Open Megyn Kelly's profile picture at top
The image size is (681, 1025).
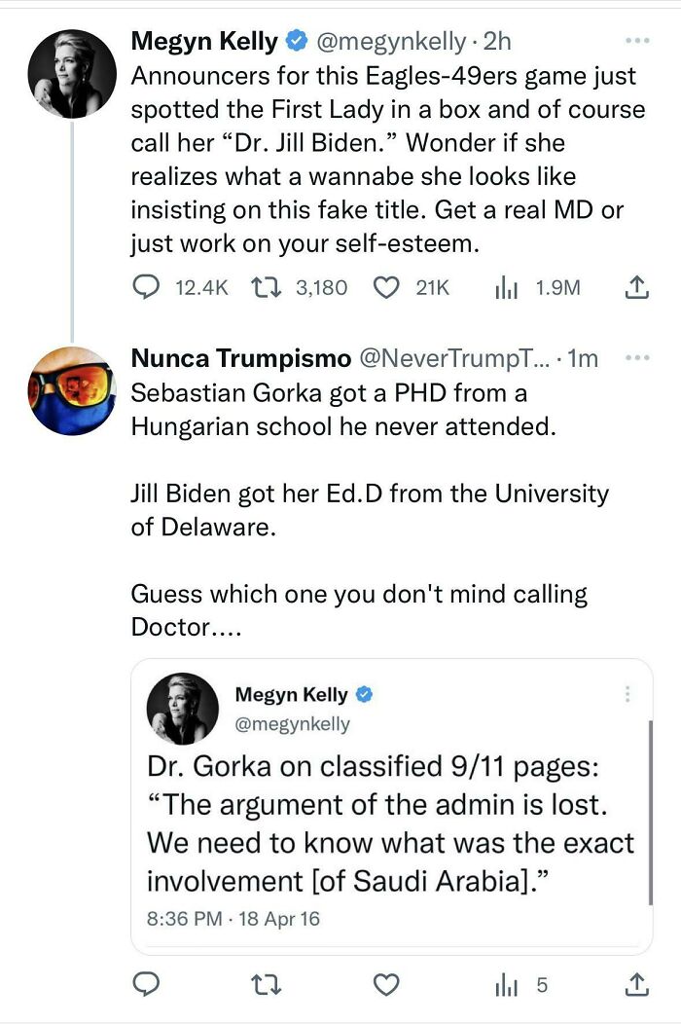72,73
